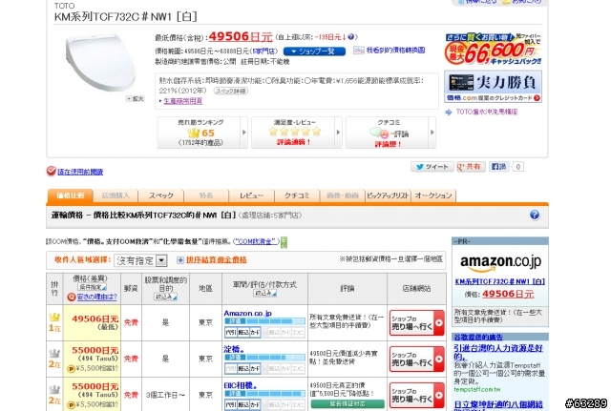Open the KM series TCF732C link in PR panel
611x411 pixels.
500,281
